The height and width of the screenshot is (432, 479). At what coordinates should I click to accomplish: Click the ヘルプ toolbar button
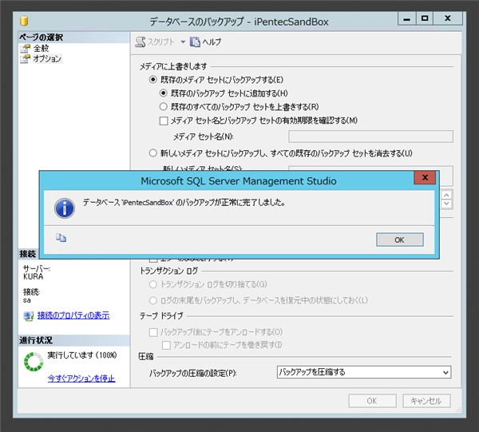[206, 42]
